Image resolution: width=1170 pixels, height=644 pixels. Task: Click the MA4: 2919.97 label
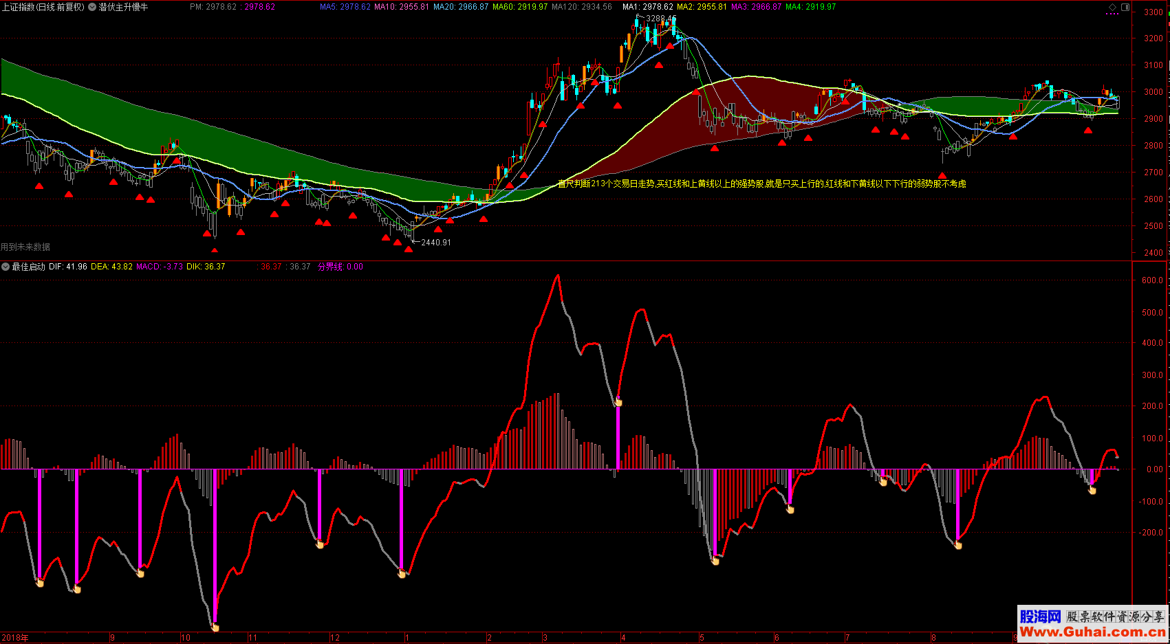point(811,7)
